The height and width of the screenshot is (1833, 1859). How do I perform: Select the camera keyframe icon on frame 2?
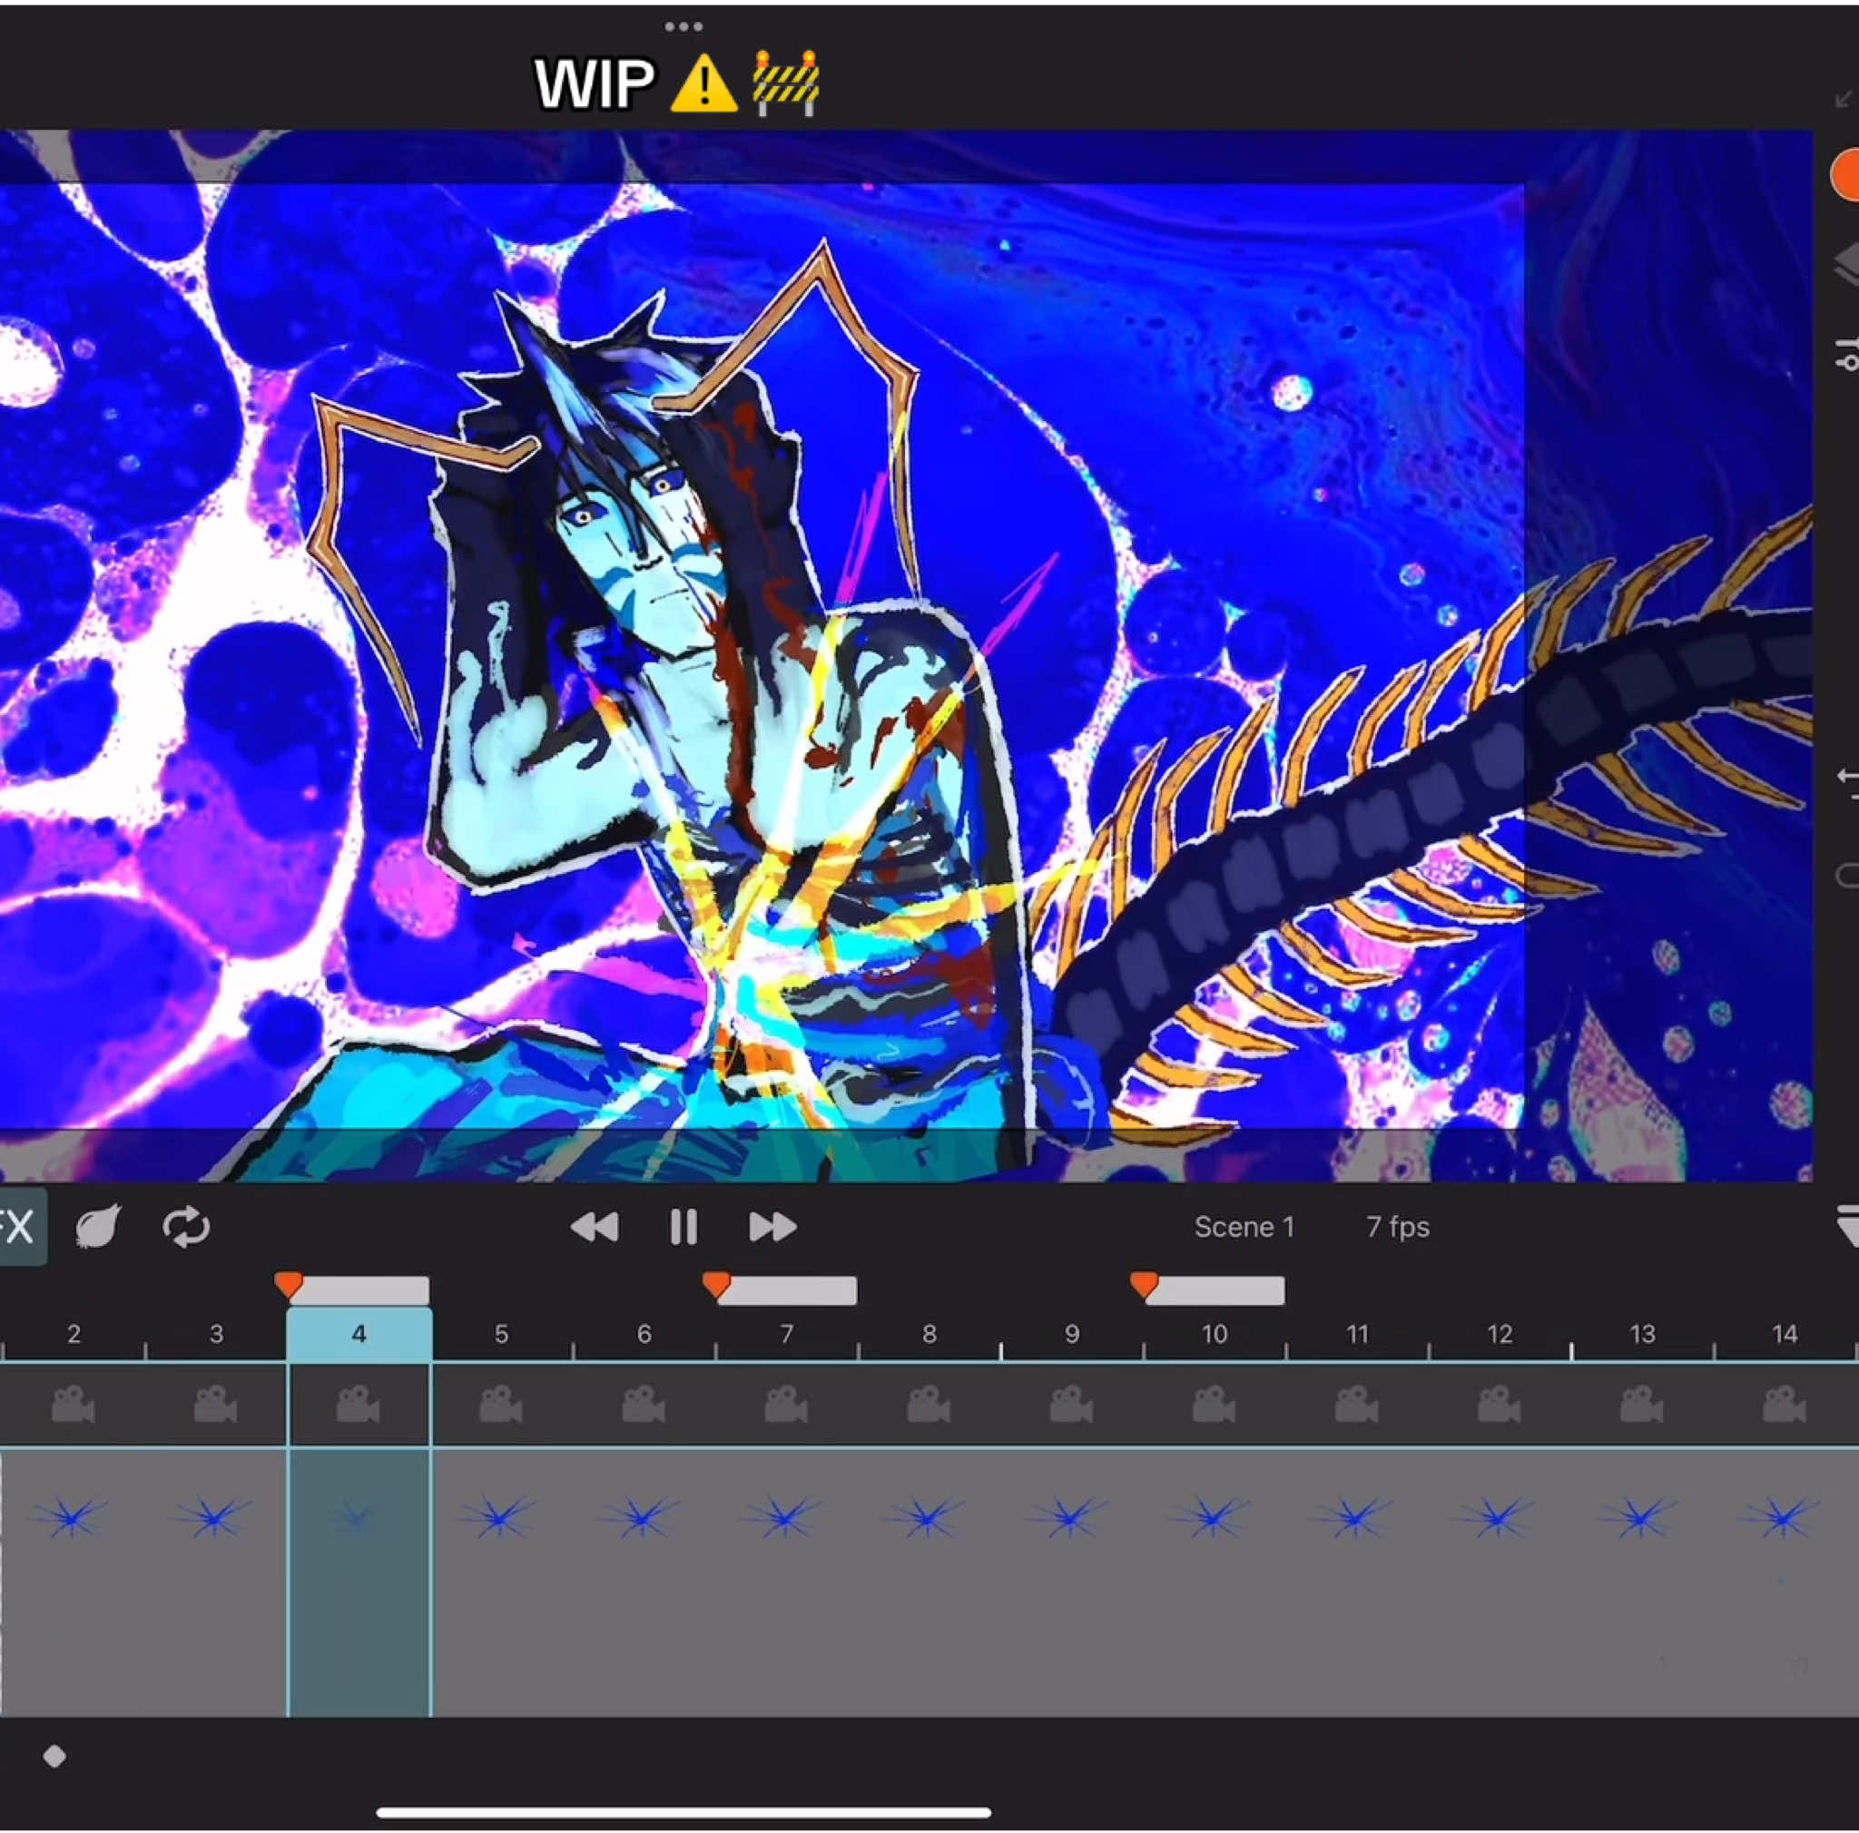[x=74, y=1405]
